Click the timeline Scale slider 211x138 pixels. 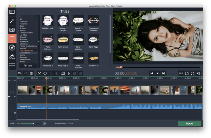point(31,124)
